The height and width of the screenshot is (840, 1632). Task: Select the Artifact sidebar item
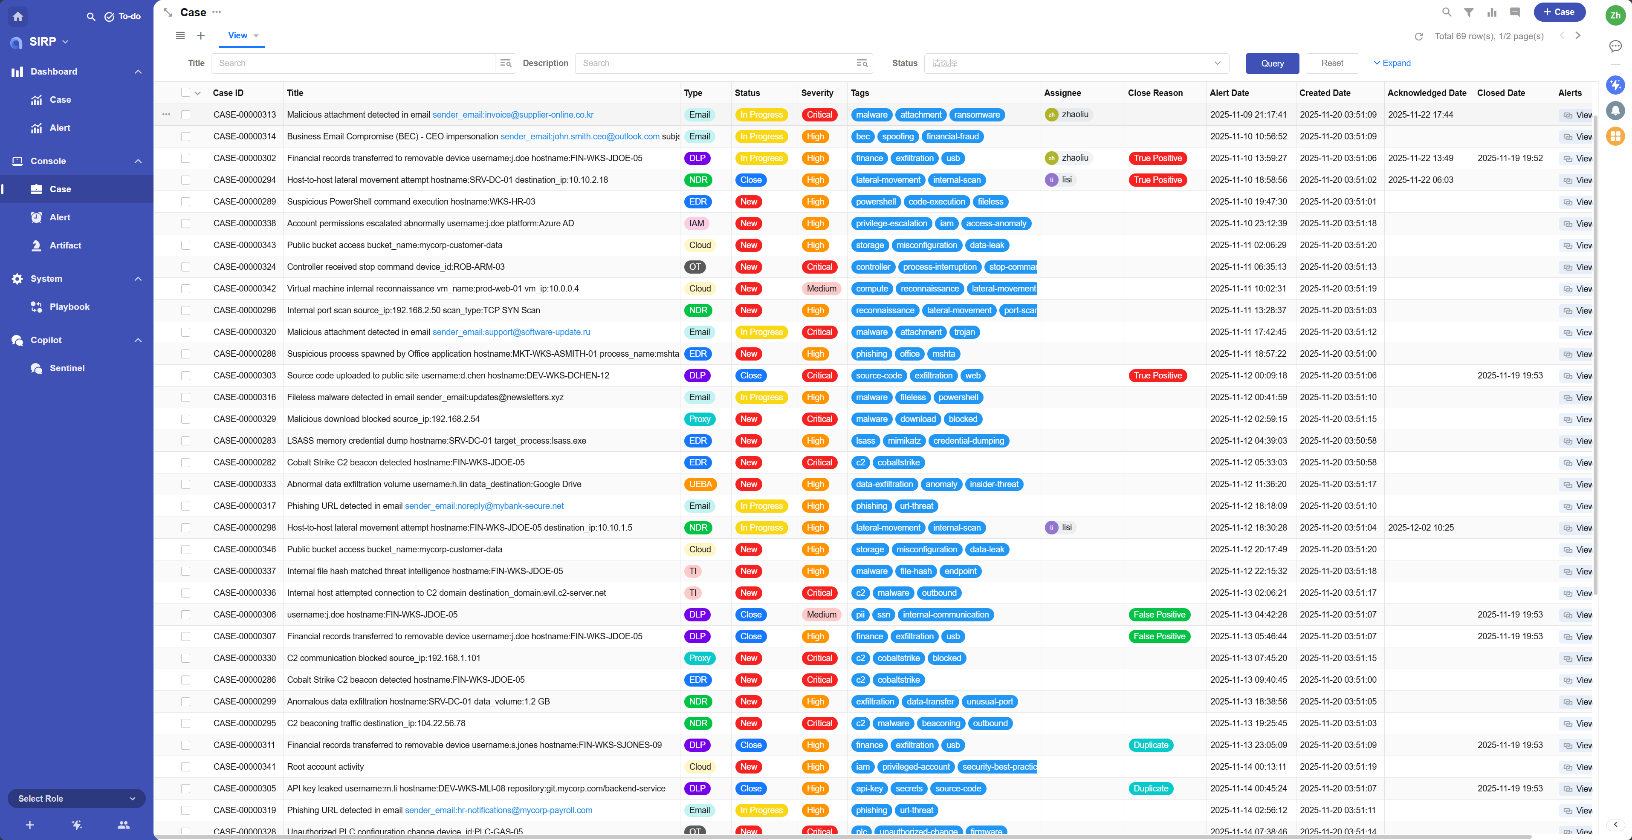click(65, 245)
